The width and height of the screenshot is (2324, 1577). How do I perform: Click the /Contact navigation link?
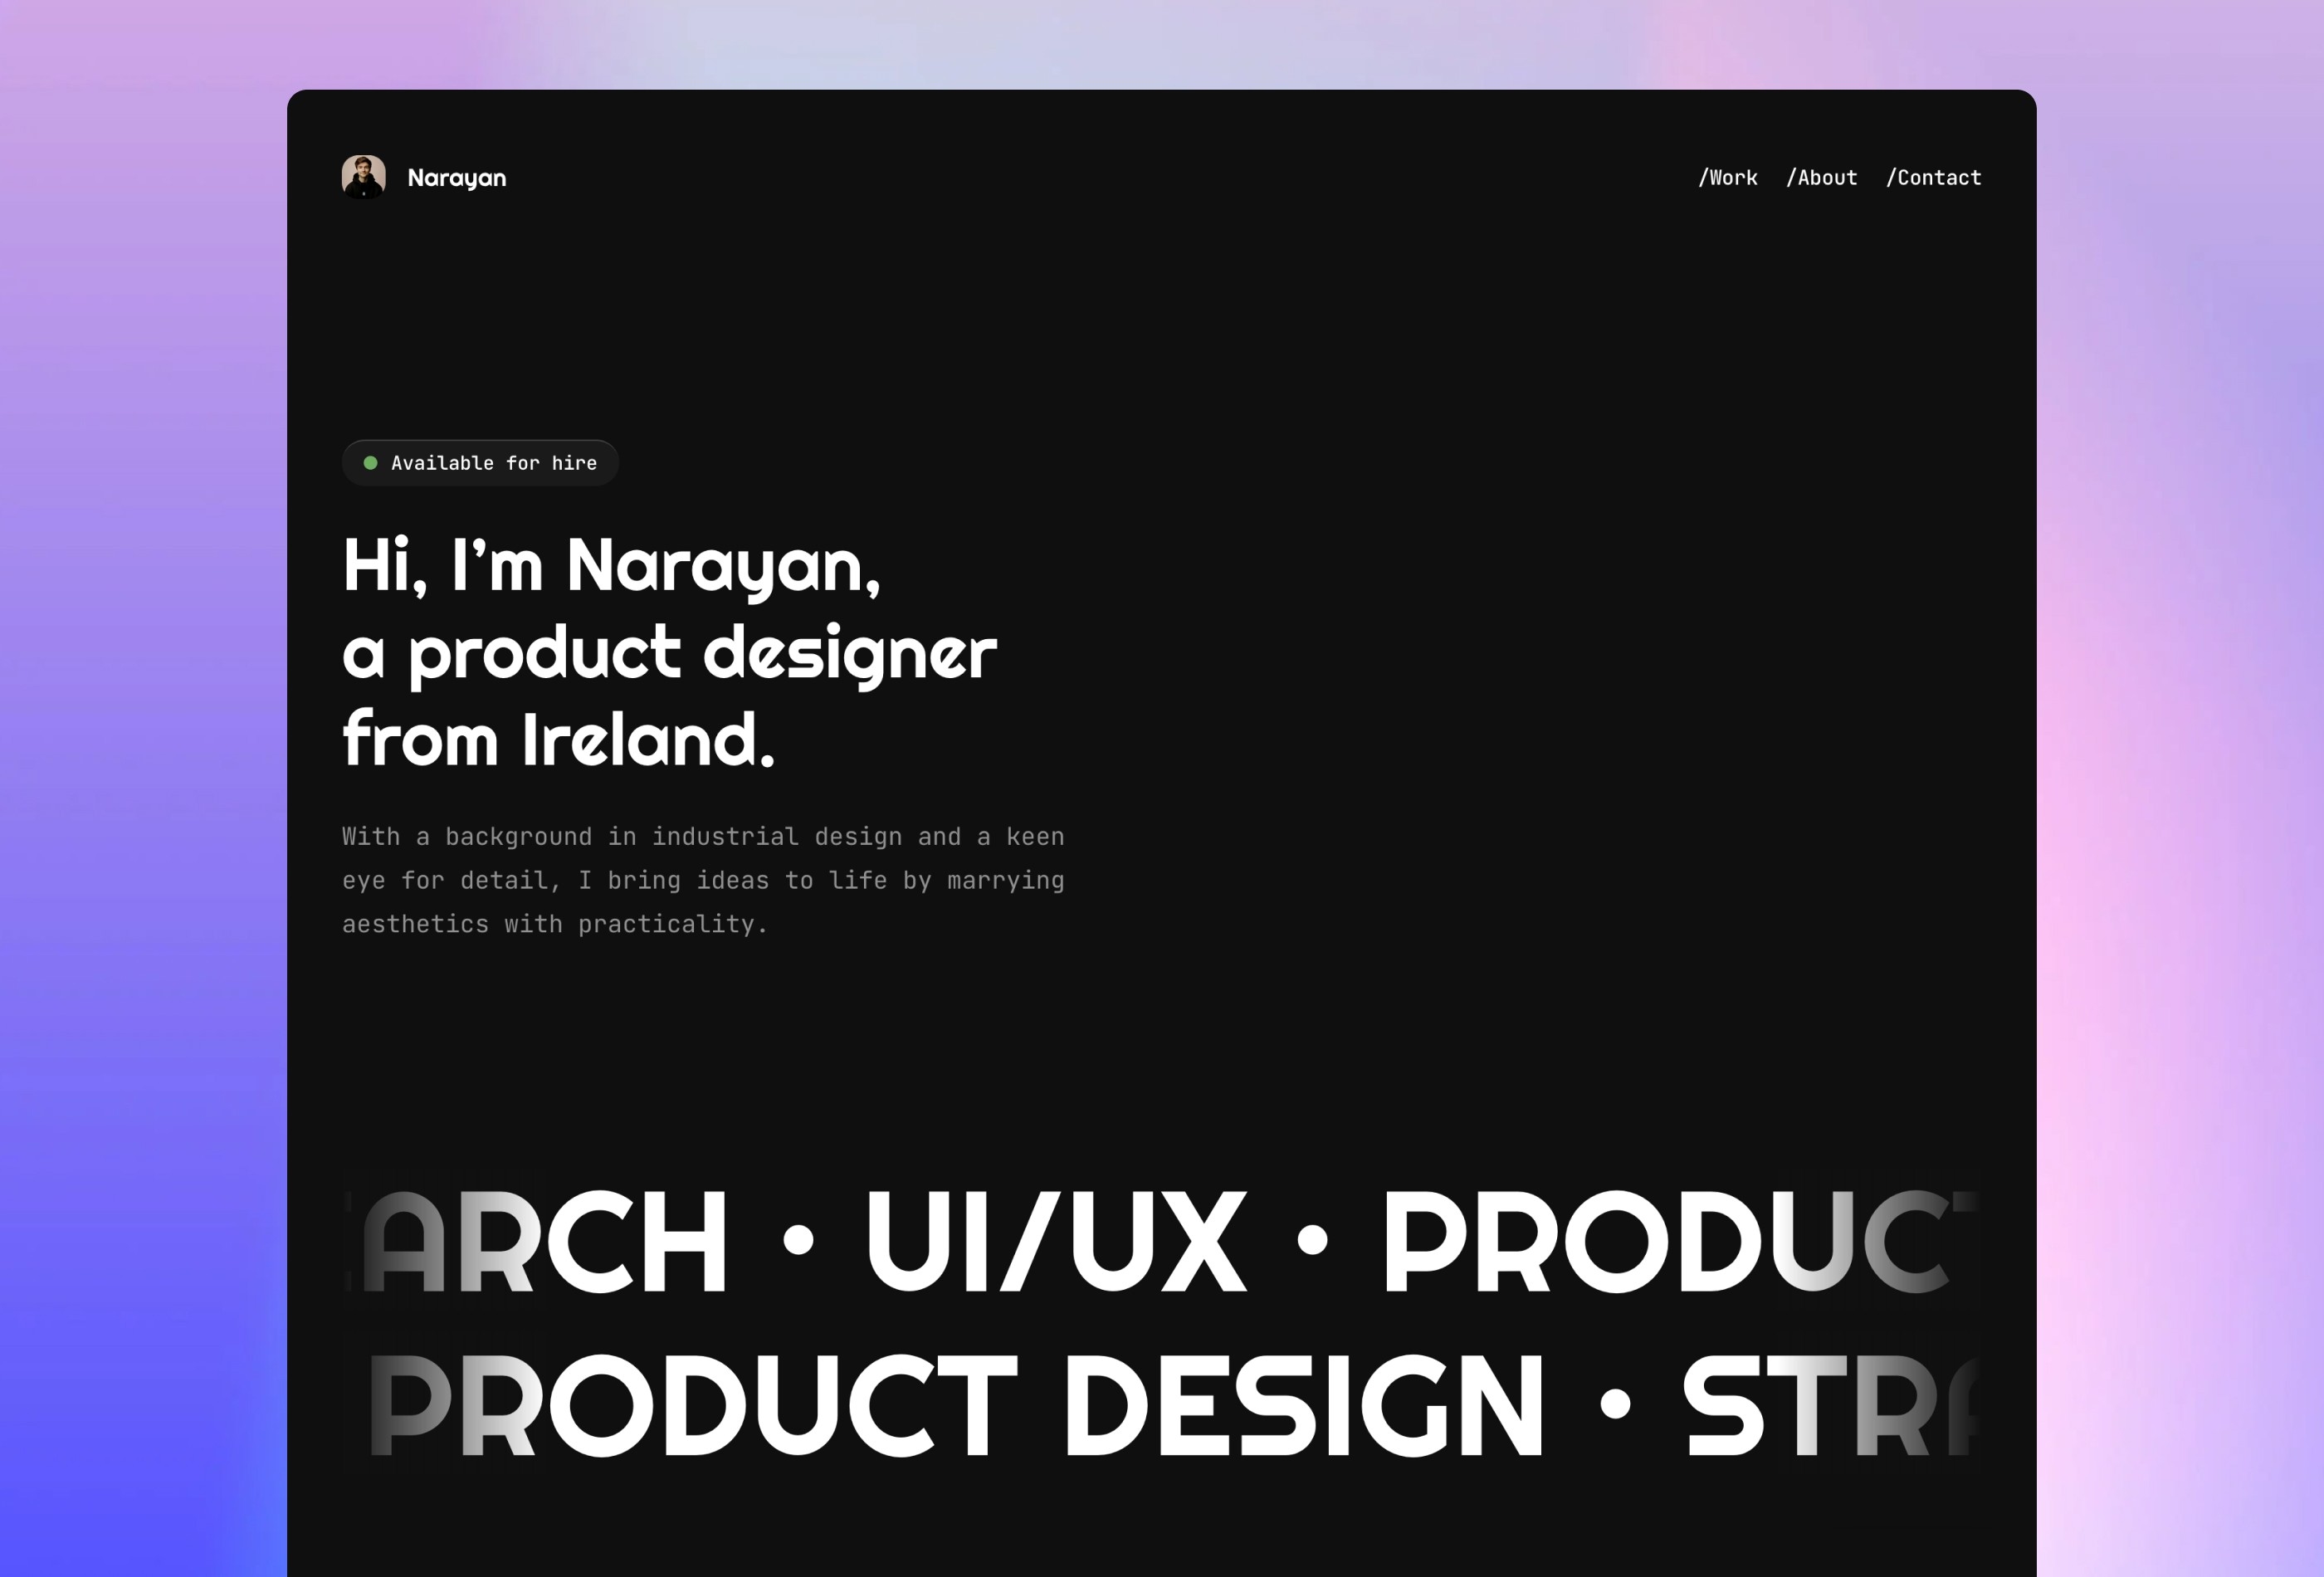click(1931, 176)
